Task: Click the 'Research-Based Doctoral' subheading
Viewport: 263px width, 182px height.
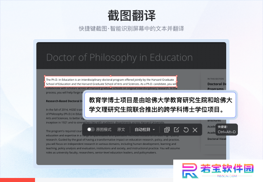Action: click(64, 101)
